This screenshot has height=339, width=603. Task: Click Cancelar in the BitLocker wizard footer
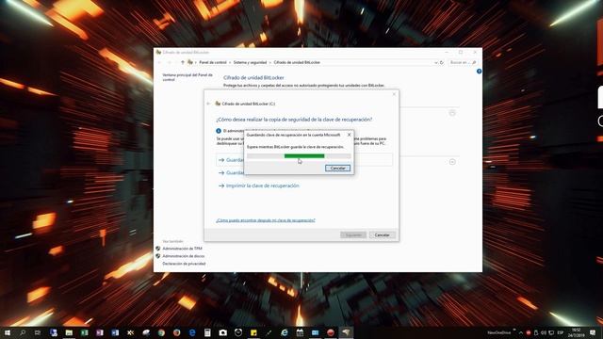pyautogui.click(x=382, y=234)
